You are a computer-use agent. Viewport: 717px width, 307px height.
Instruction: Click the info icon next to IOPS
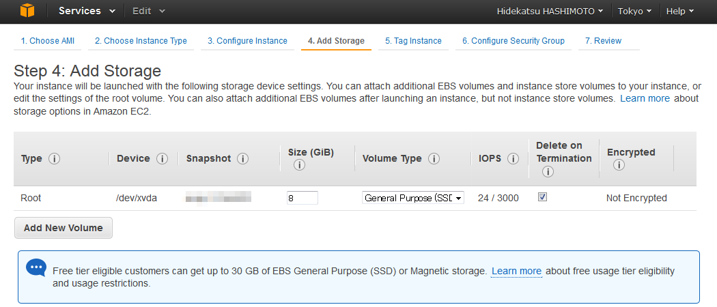[513, 159]
